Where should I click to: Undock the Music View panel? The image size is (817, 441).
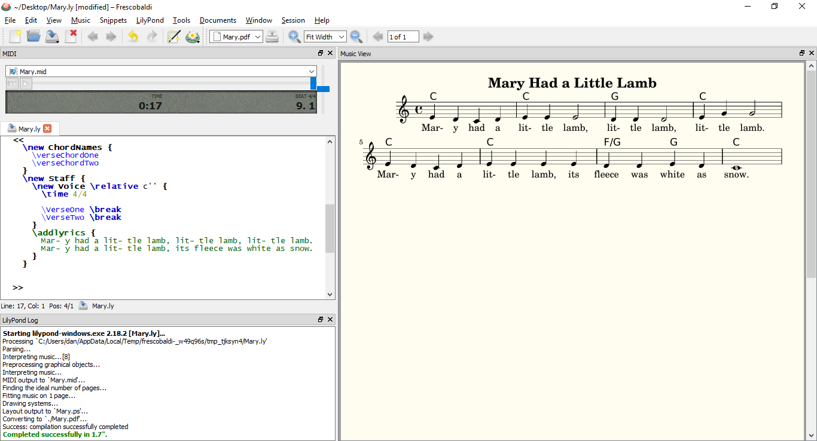(x=802, y=53)
